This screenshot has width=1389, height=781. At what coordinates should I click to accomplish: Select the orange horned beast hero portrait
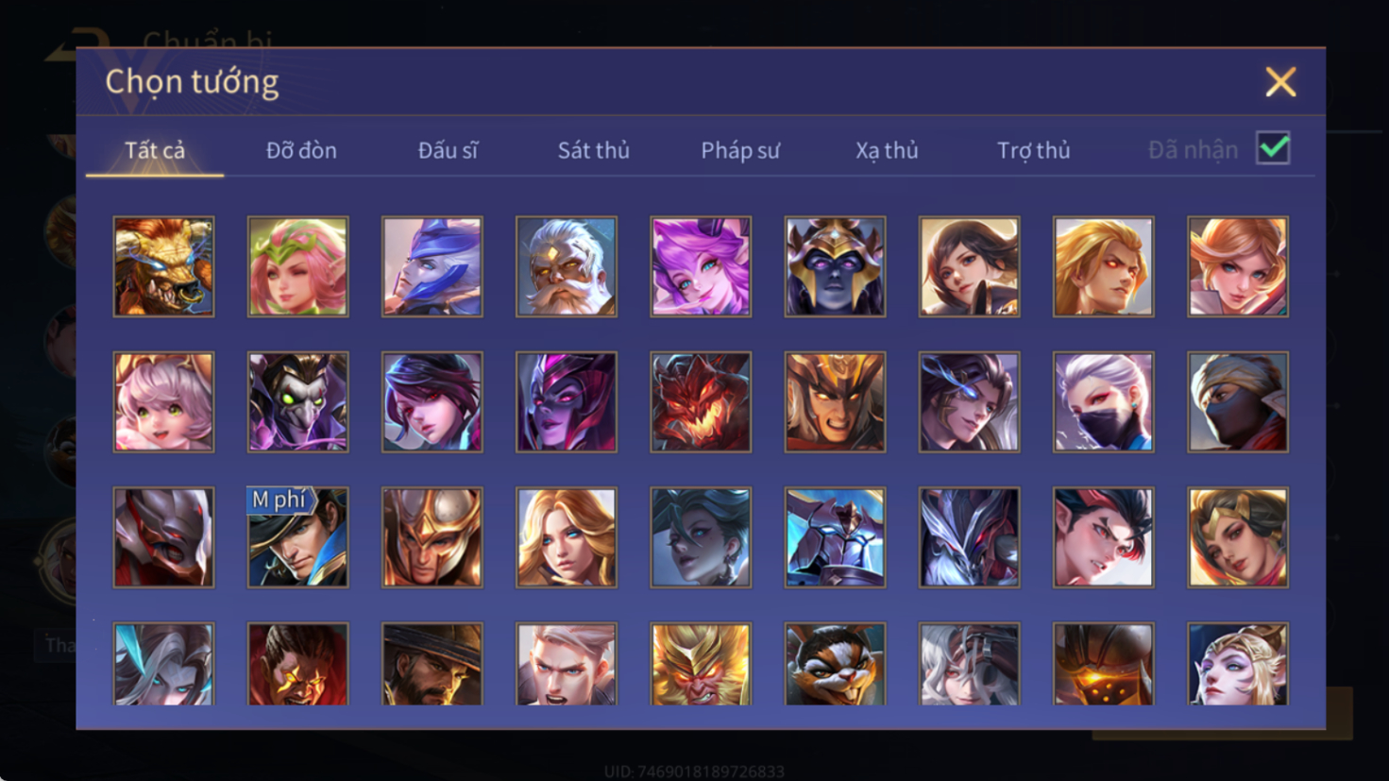pyautogui.click(x=163, y=266)
